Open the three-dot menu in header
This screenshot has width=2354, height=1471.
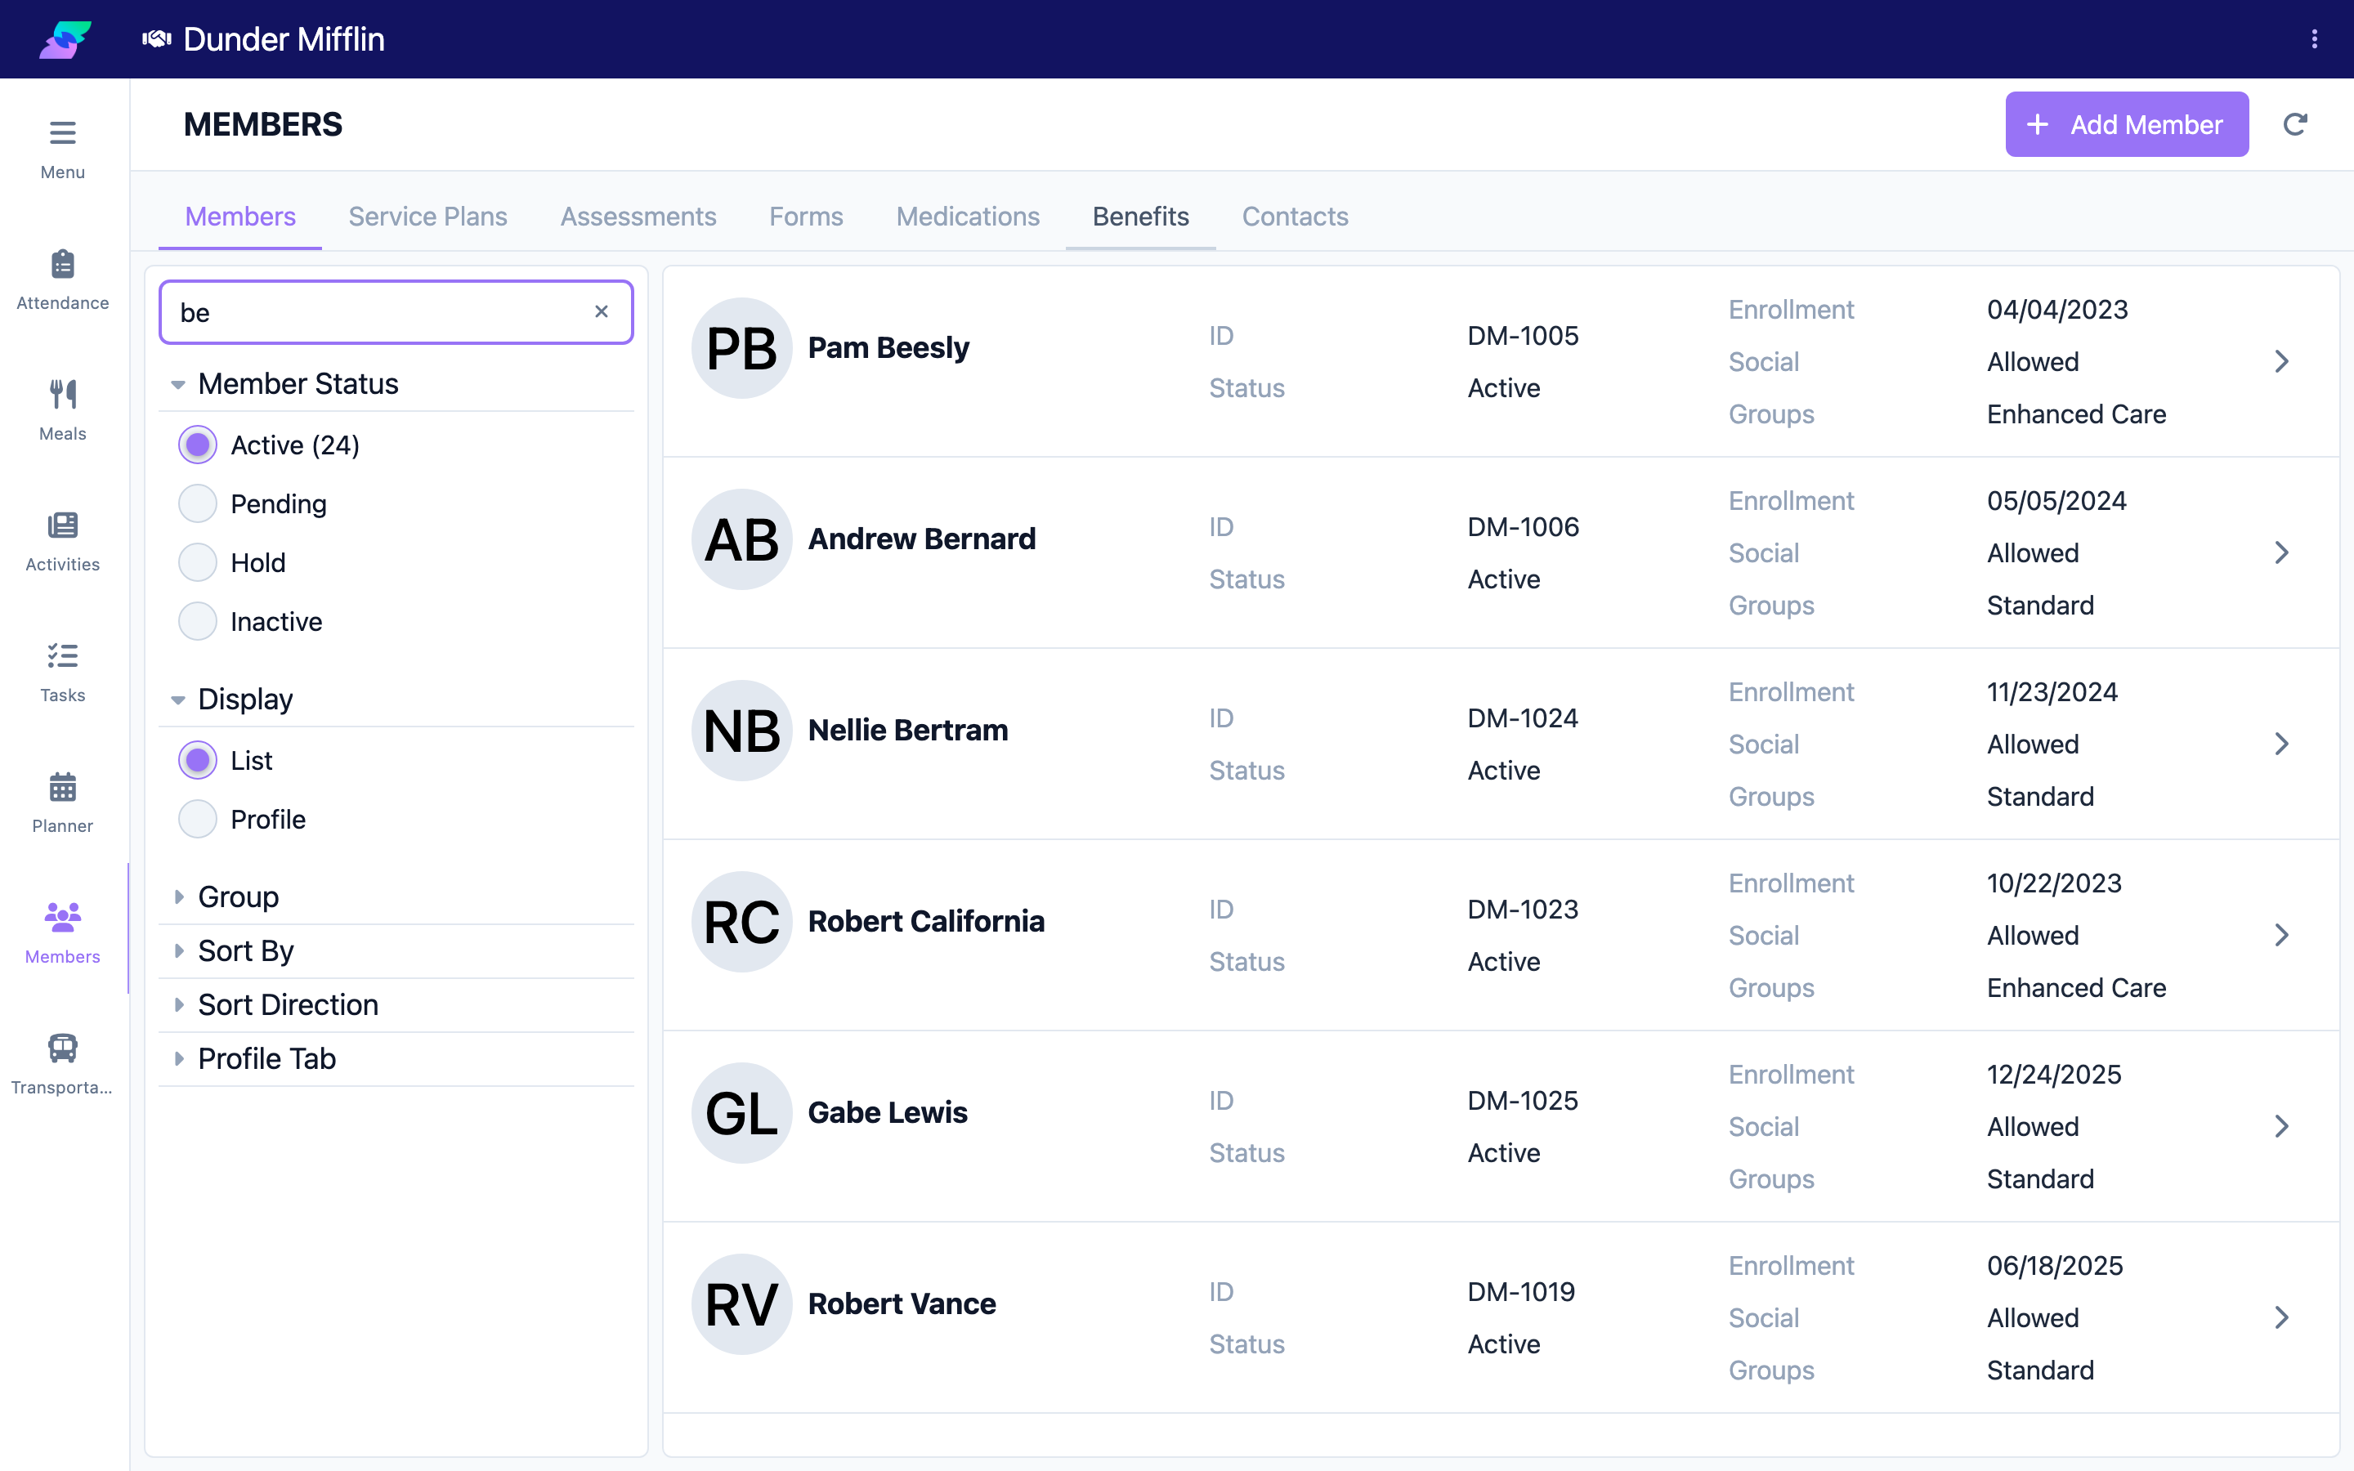point(2314,39)
